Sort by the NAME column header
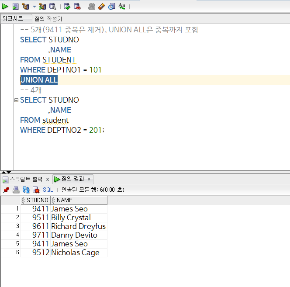 pyautogui.click(x=79, y=200)
